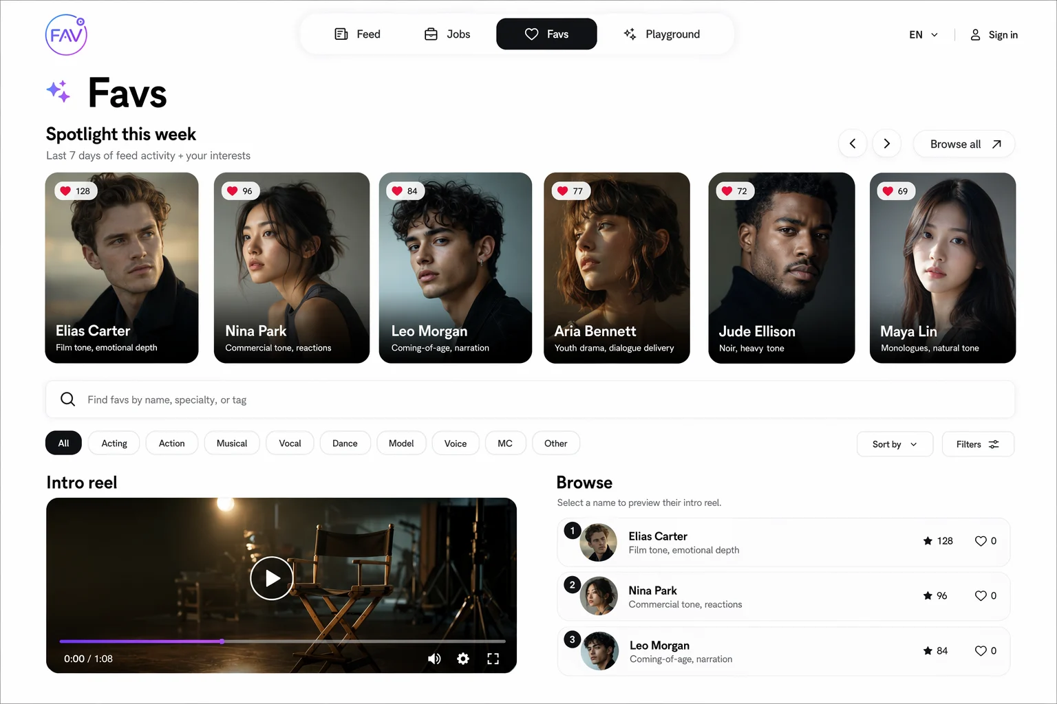The height and width of the screenshot is (704, 1057).
Task: Open Aria Bennett spotlight card
Action: click(x=617, y=267)
